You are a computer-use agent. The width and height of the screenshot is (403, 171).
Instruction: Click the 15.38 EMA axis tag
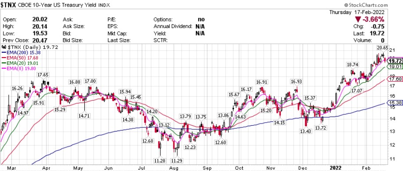click(395, 103)
